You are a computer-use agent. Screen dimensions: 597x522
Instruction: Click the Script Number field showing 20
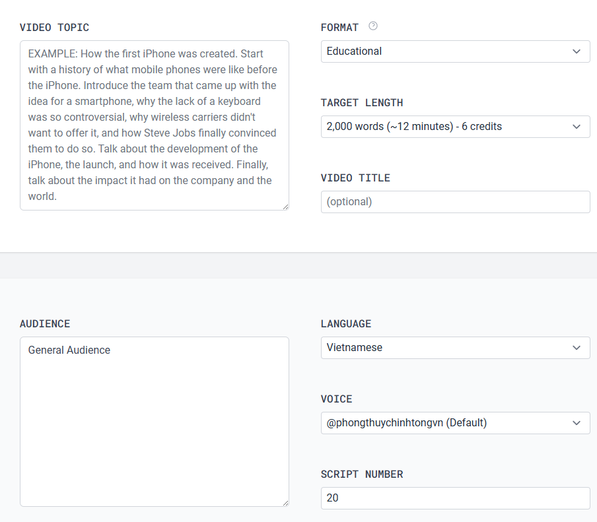[x=456, y=498]
